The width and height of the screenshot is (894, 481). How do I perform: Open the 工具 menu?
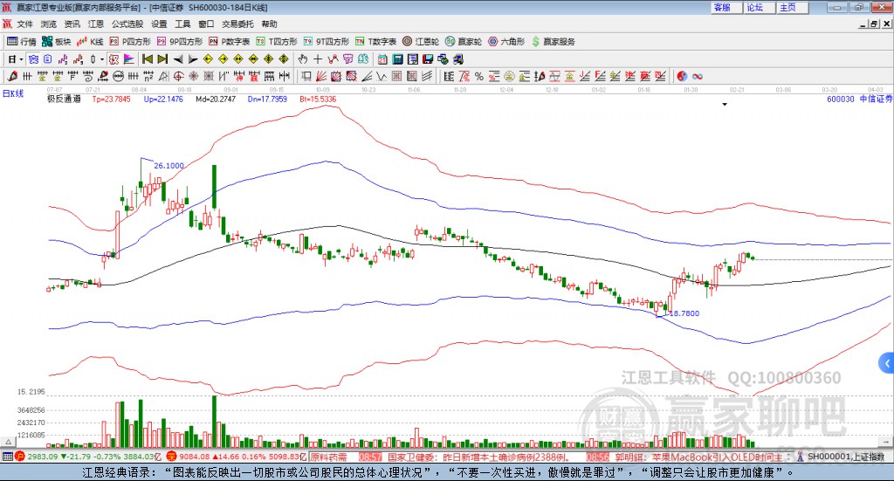click(x=182, y=24)
